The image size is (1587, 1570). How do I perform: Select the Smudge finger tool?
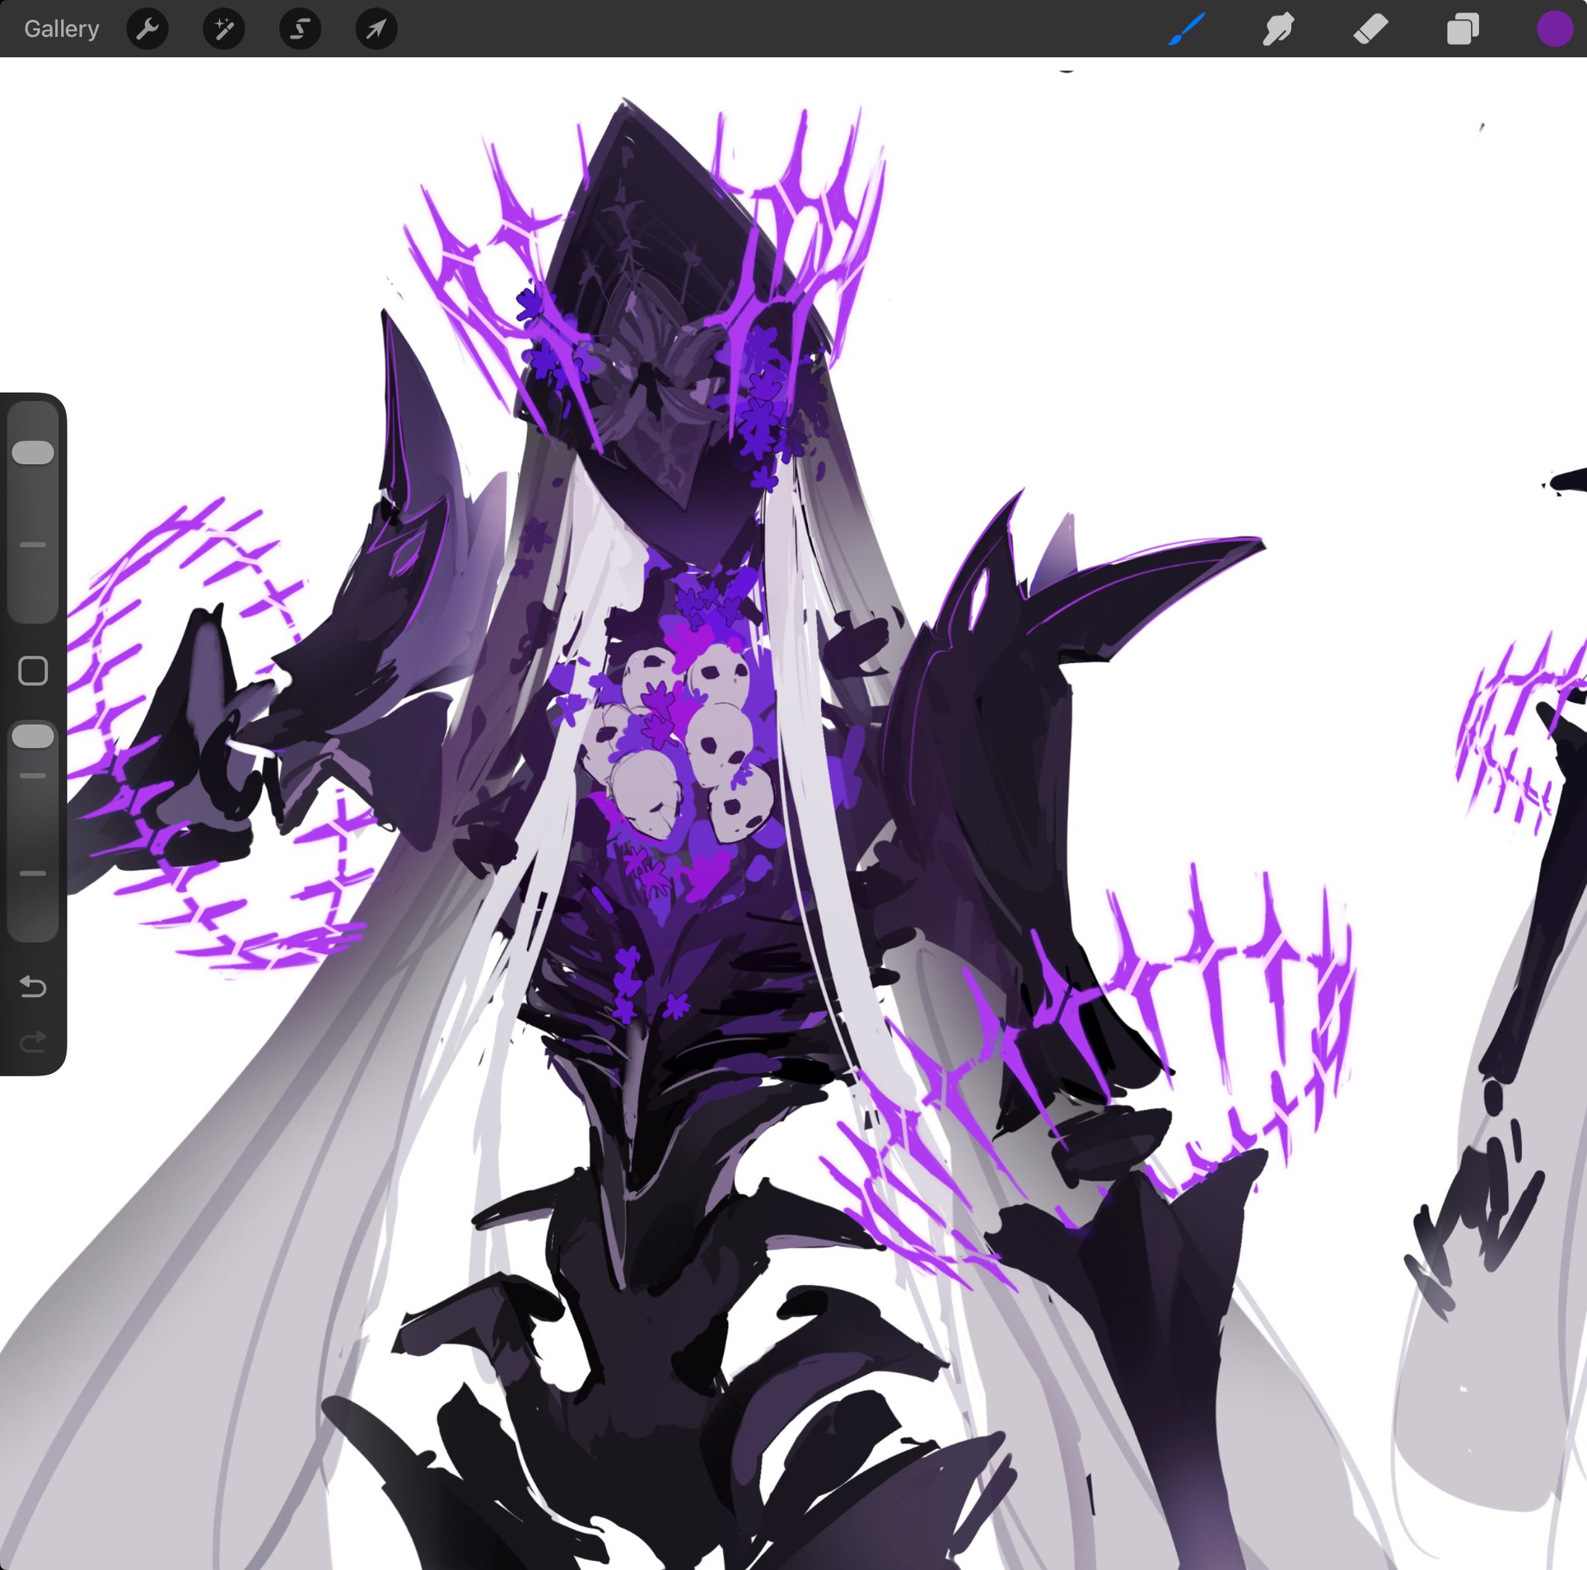[x=1279, y=29]
